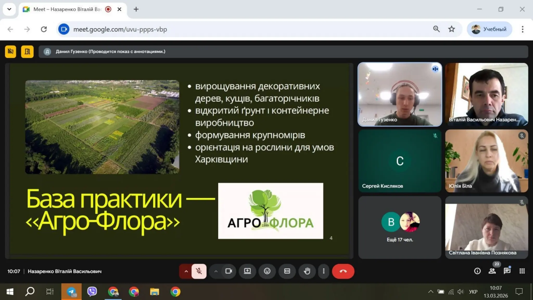
Task: Select Данил Гузенко presenter banner
Action: (283, 52)
